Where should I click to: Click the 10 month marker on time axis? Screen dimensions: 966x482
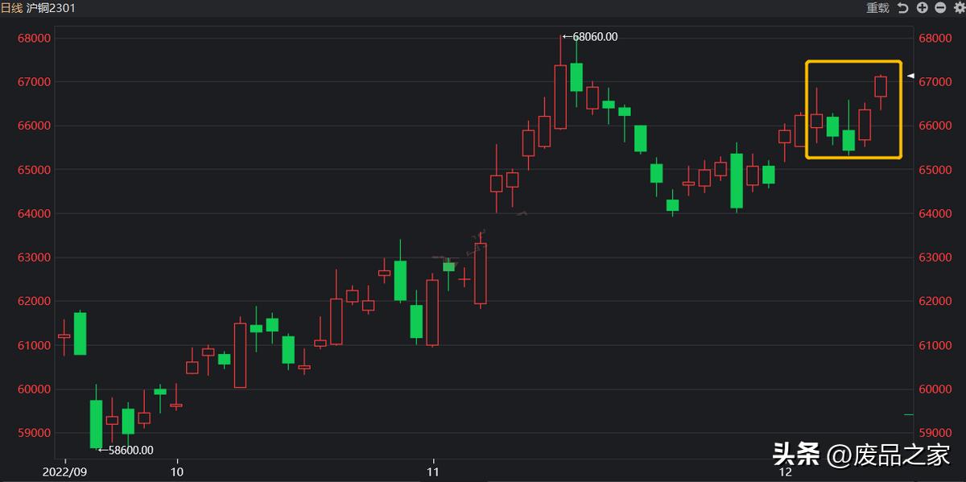coord(178,472)
